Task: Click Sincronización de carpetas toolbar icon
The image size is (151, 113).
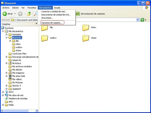Action: (x=78, y=14)
